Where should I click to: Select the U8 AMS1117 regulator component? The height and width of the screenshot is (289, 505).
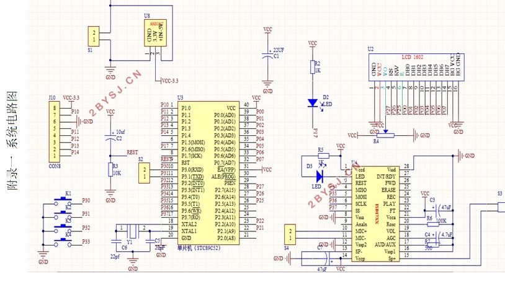click(x=155, y=33)
